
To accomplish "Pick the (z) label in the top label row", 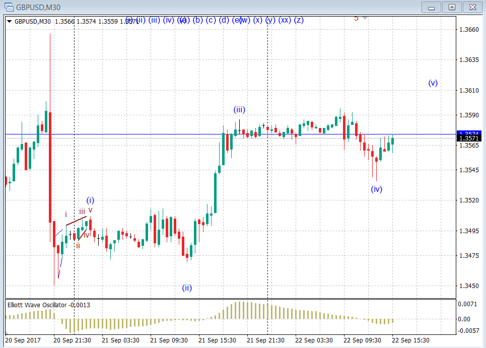I will coord(299,20).
